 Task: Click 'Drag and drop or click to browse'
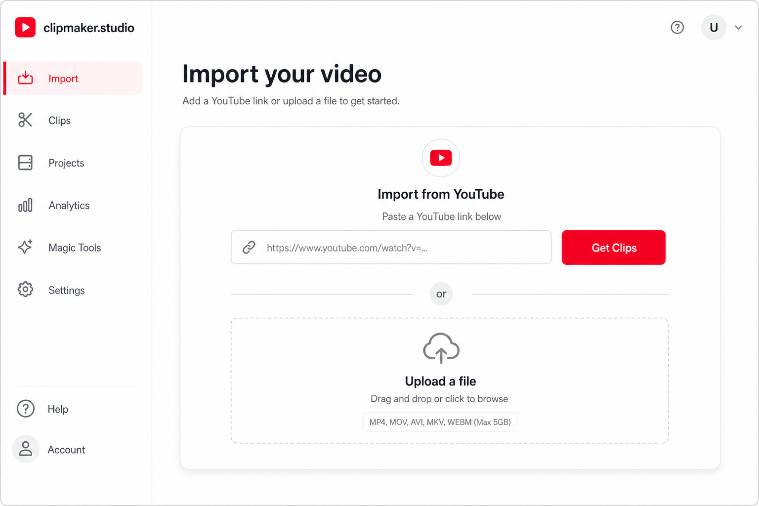pyautogui.click(x=439, y=399)
